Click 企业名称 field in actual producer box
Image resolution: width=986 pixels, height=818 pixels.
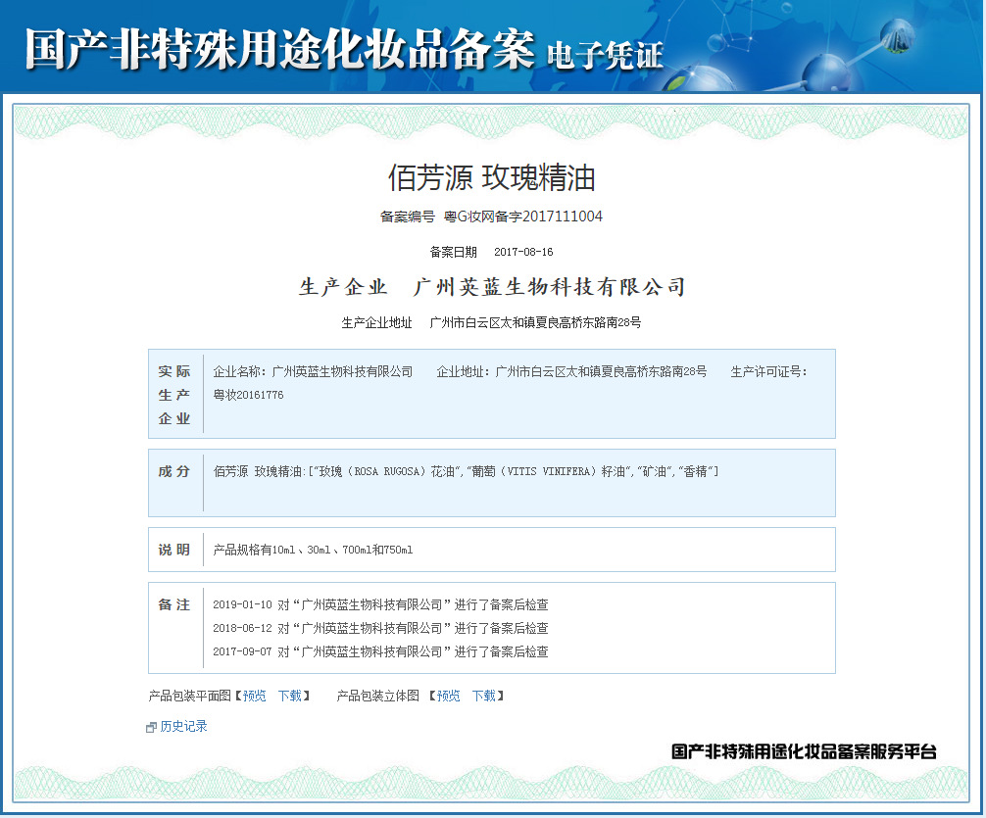(x=314, y=371)
